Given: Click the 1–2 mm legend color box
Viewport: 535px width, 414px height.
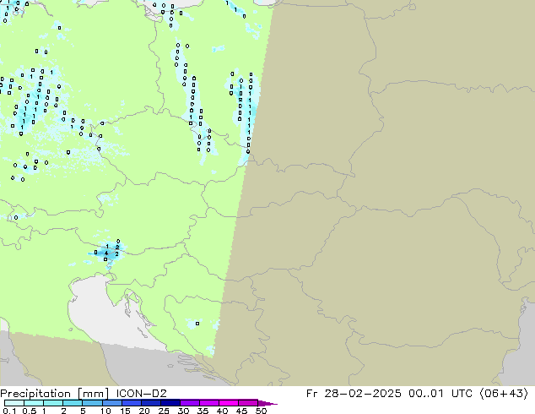Looking at the screenshot, I should [53, 403].
